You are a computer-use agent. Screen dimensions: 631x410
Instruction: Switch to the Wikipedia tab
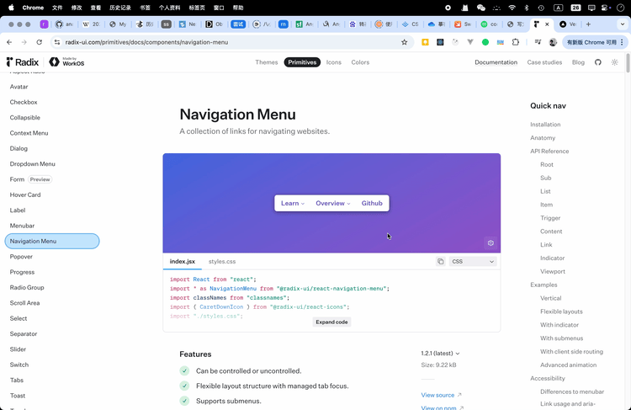tap(91, 24)
